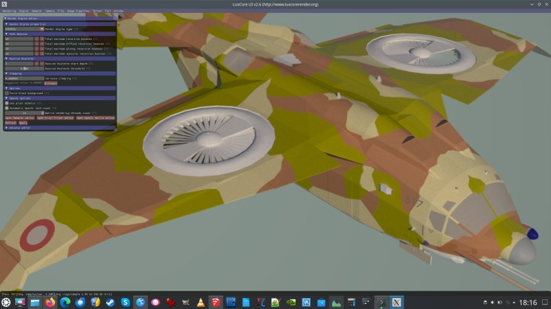Open Steam from the taskbar

(110, 302)
